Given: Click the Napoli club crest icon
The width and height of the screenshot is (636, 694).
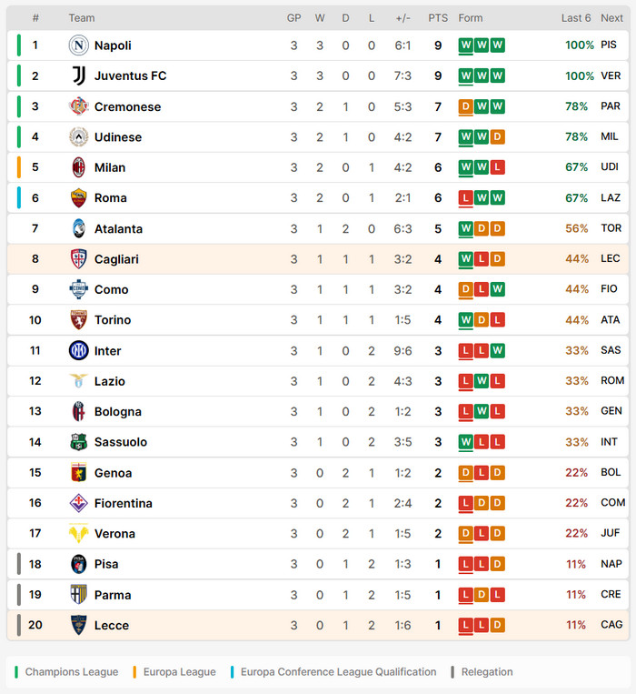Looking at the screenshot, I should pos(79,45).
